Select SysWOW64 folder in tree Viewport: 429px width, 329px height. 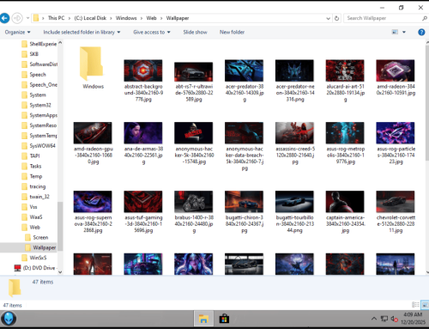(x=39, y=146)
